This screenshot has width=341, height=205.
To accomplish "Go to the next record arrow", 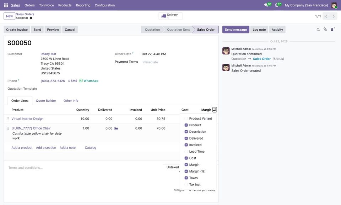I will click(x=334, y=16).
